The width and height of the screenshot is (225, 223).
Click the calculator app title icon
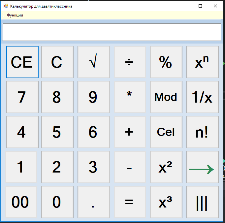[6, 6]
